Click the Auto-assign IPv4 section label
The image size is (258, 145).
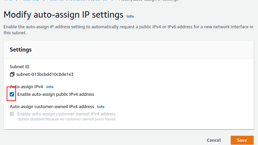tap(26, 87)
